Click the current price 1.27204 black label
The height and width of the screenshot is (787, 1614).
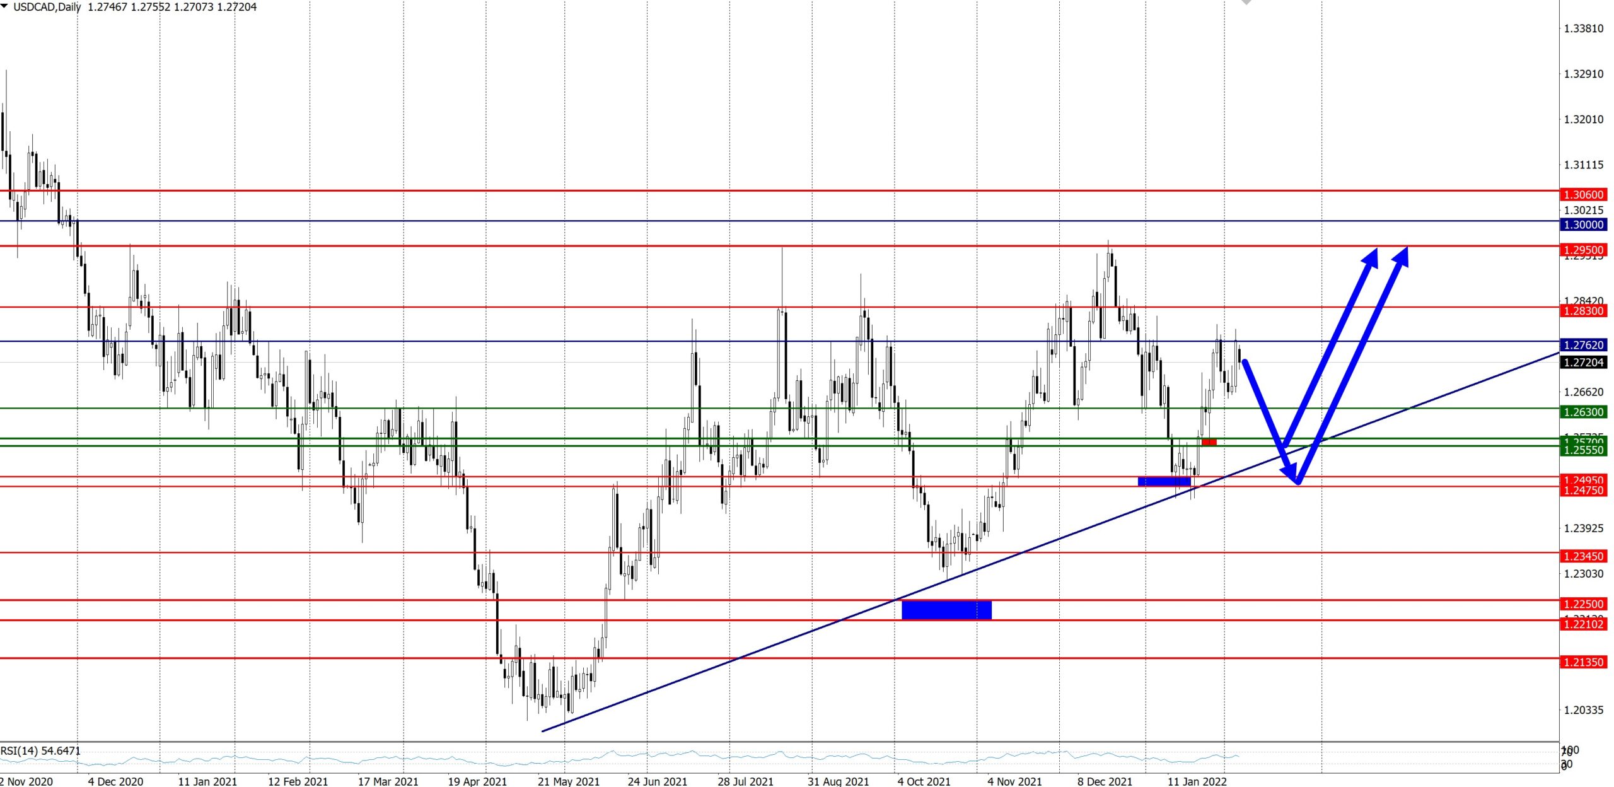tap(1584, 362)
